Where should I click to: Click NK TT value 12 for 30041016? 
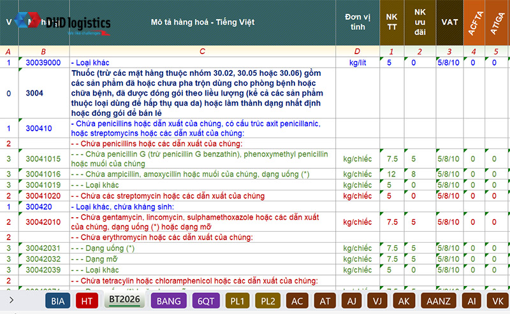[391, 175]
